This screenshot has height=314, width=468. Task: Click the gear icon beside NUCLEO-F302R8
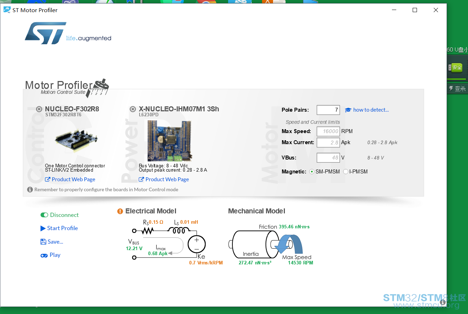(39, 109)
